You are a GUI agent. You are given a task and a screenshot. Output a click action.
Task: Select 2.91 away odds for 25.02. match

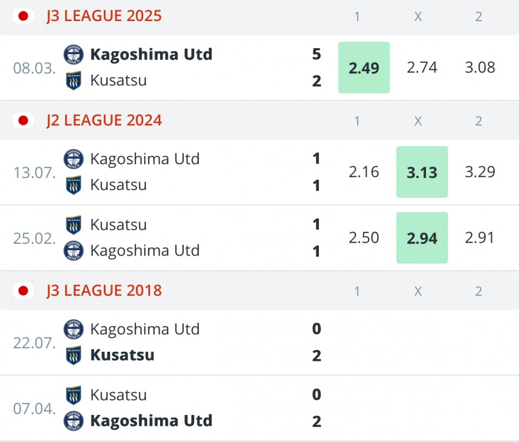(x=480, y=238)
